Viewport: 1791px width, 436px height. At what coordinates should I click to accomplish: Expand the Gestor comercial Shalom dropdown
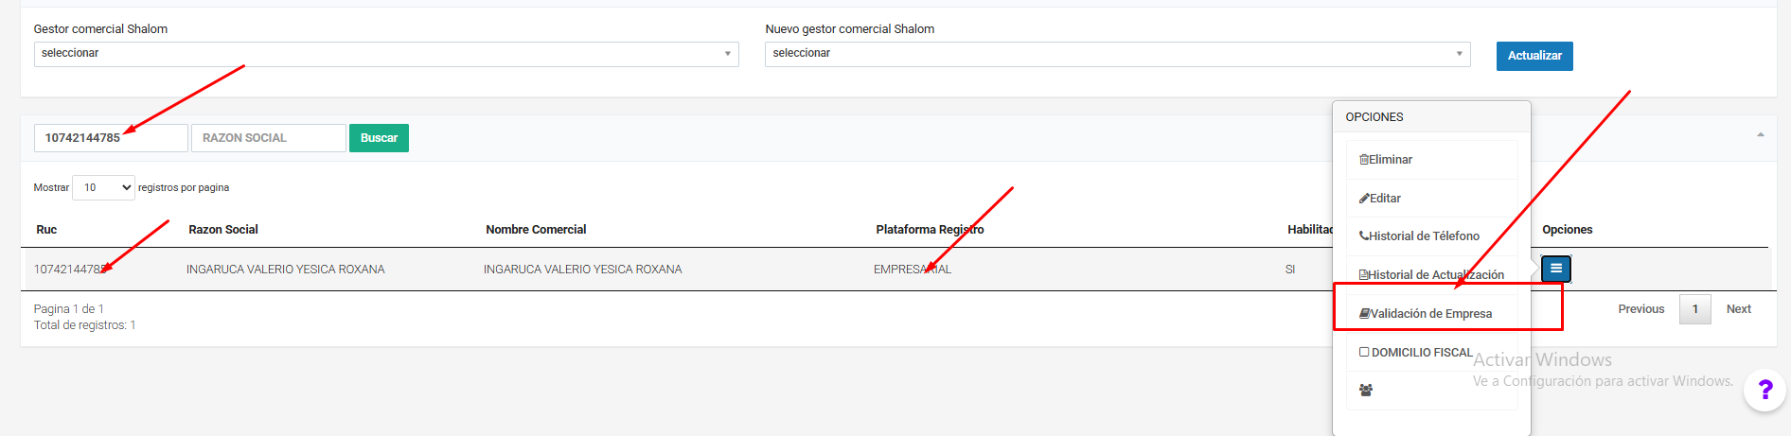click(386, 54)
